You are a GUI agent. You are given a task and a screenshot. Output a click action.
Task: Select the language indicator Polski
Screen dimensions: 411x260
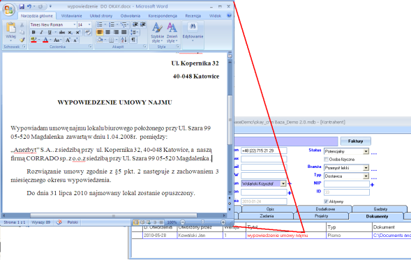point(73,222)
